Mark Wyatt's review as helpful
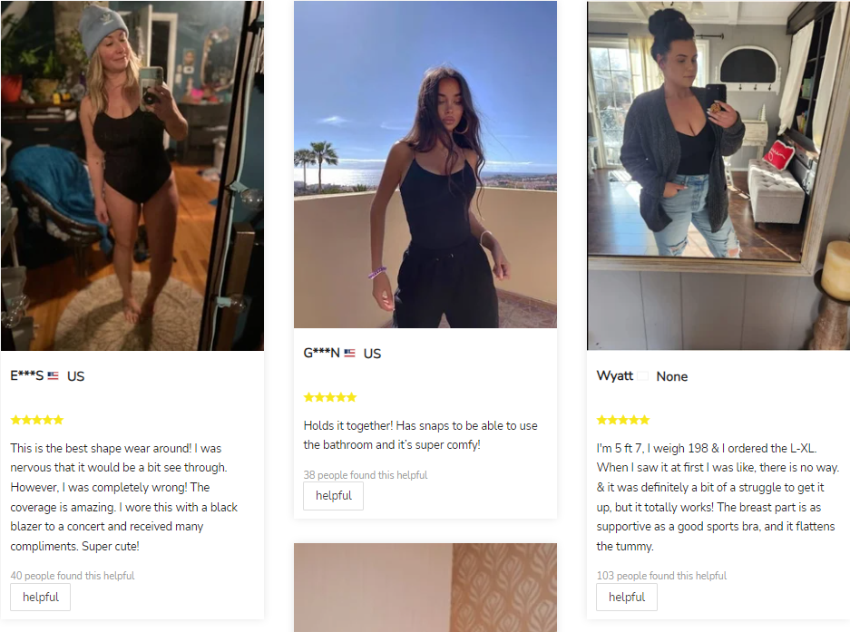850x632 pixels. [627, 597]
